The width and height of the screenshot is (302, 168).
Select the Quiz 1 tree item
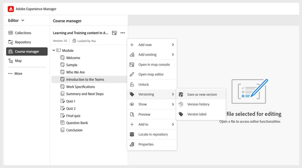70,101
